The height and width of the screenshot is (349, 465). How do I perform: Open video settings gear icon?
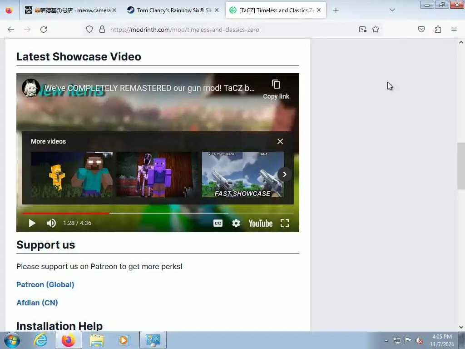[236, 223]
